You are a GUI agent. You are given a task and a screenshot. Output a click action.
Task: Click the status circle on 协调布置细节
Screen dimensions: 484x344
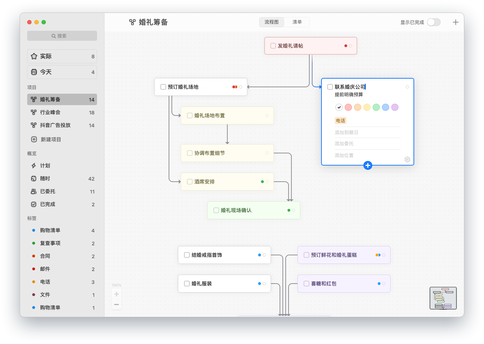point(267,153)
